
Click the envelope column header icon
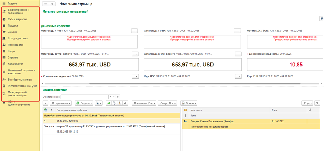[x=185, y=110]
